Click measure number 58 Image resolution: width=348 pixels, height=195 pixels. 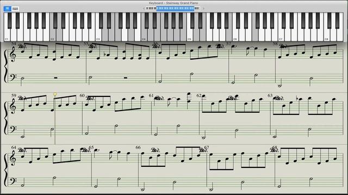tap(275, 43)
